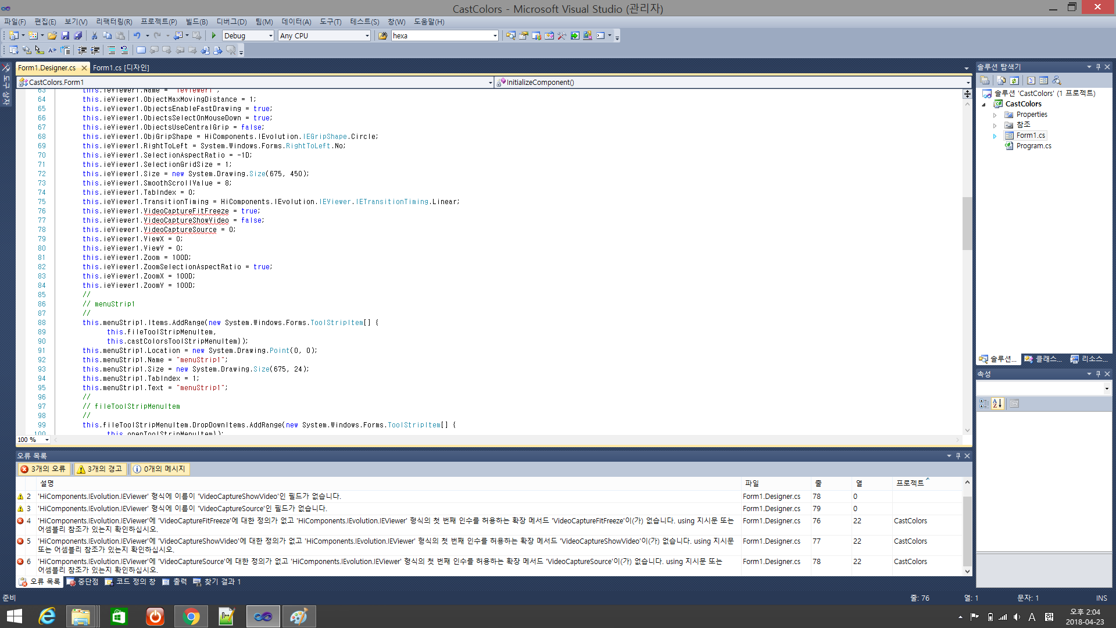Click View Designer icon in Solution Explorer
The width and height of the screenshot is (1116, 628).
[1043, 81]
